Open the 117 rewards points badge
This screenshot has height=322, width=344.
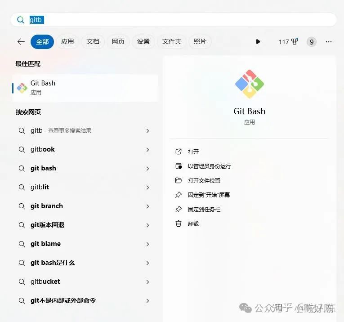(x=288, y=42)
